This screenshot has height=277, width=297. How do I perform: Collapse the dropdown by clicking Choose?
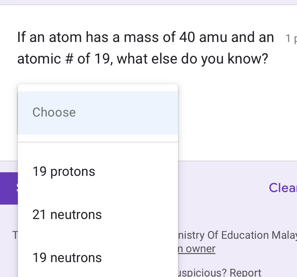pos(97,112)
